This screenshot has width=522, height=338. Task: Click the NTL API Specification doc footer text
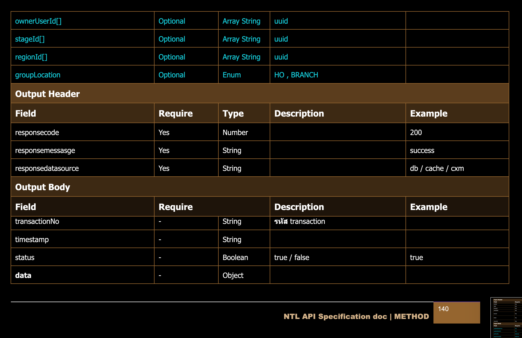point(356,317)
